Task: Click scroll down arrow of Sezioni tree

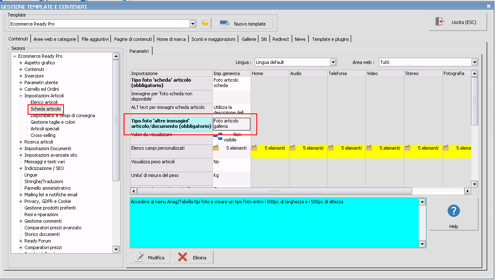Action: pos(116,249)
